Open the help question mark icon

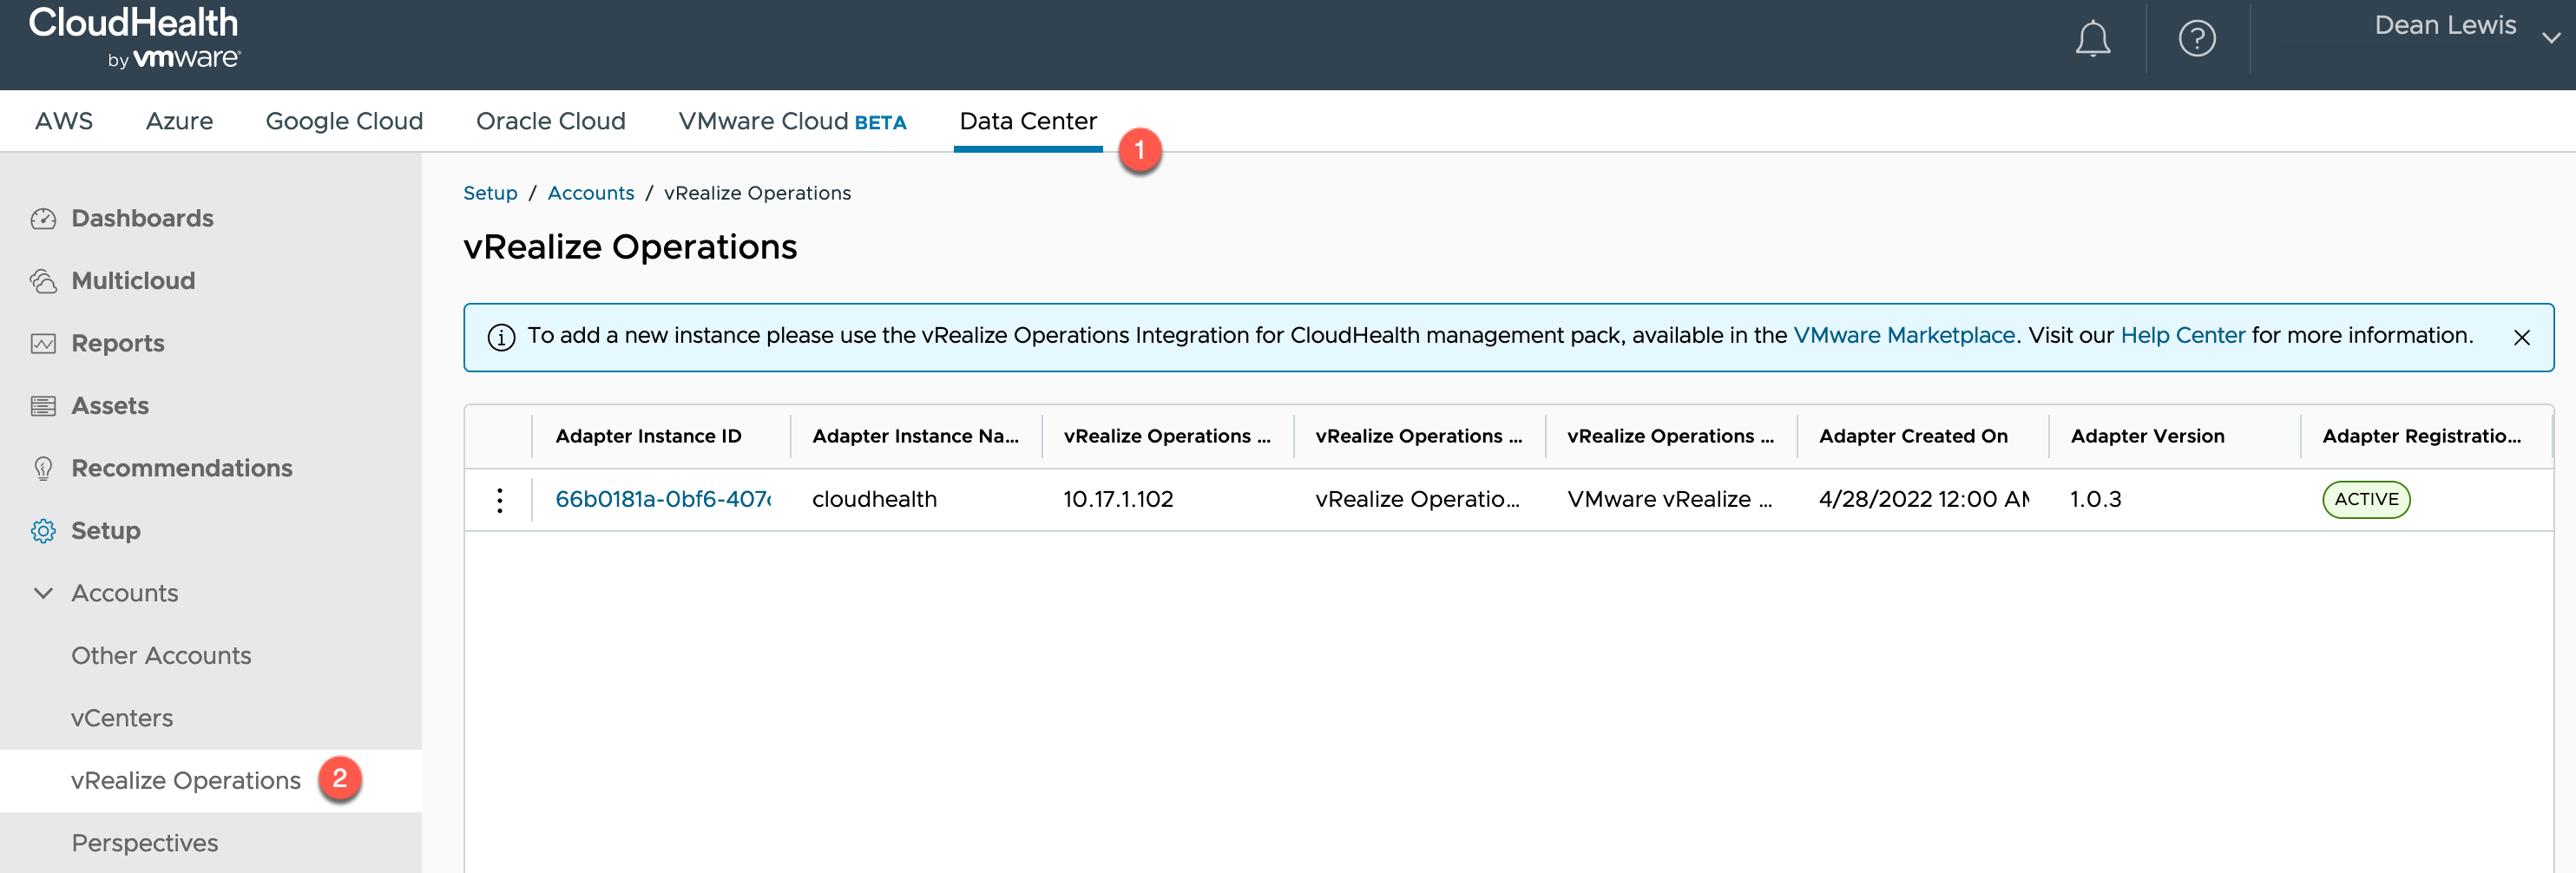(x=2196, y=39)
